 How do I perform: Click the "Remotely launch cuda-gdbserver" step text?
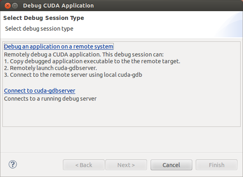57,68
